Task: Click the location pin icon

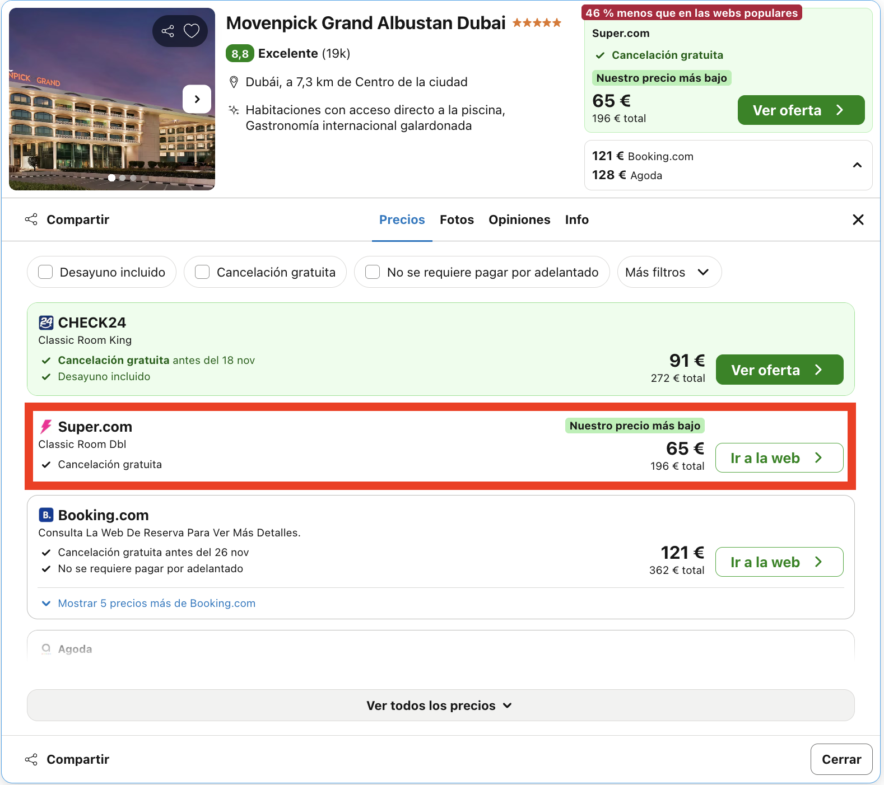Action: click(234, 82)
